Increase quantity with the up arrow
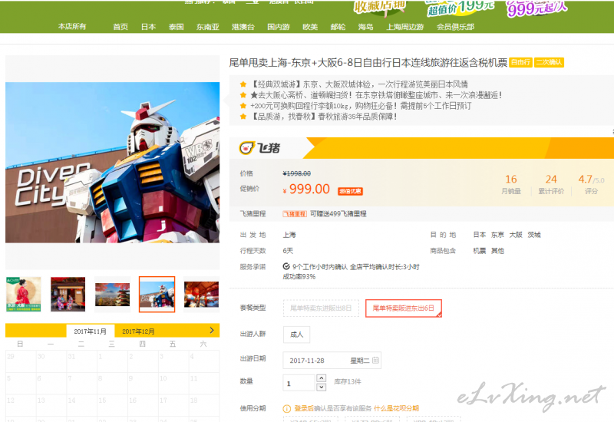Screen dimensions: 614x422 [x=321, y=378]
